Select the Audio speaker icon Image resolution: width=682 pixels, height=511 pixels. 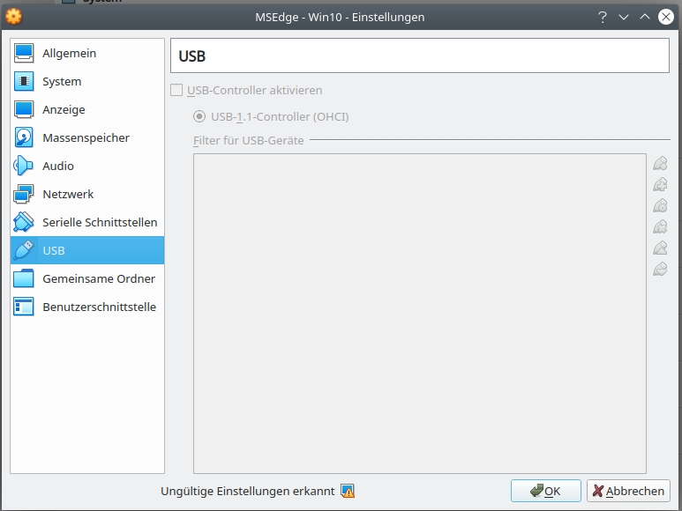[x=24, y=167]
